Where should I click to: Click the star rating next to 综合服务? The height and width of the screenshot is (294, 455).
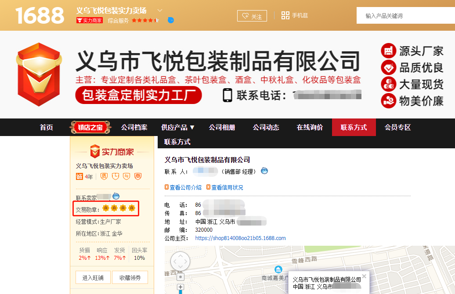point(145,20)
